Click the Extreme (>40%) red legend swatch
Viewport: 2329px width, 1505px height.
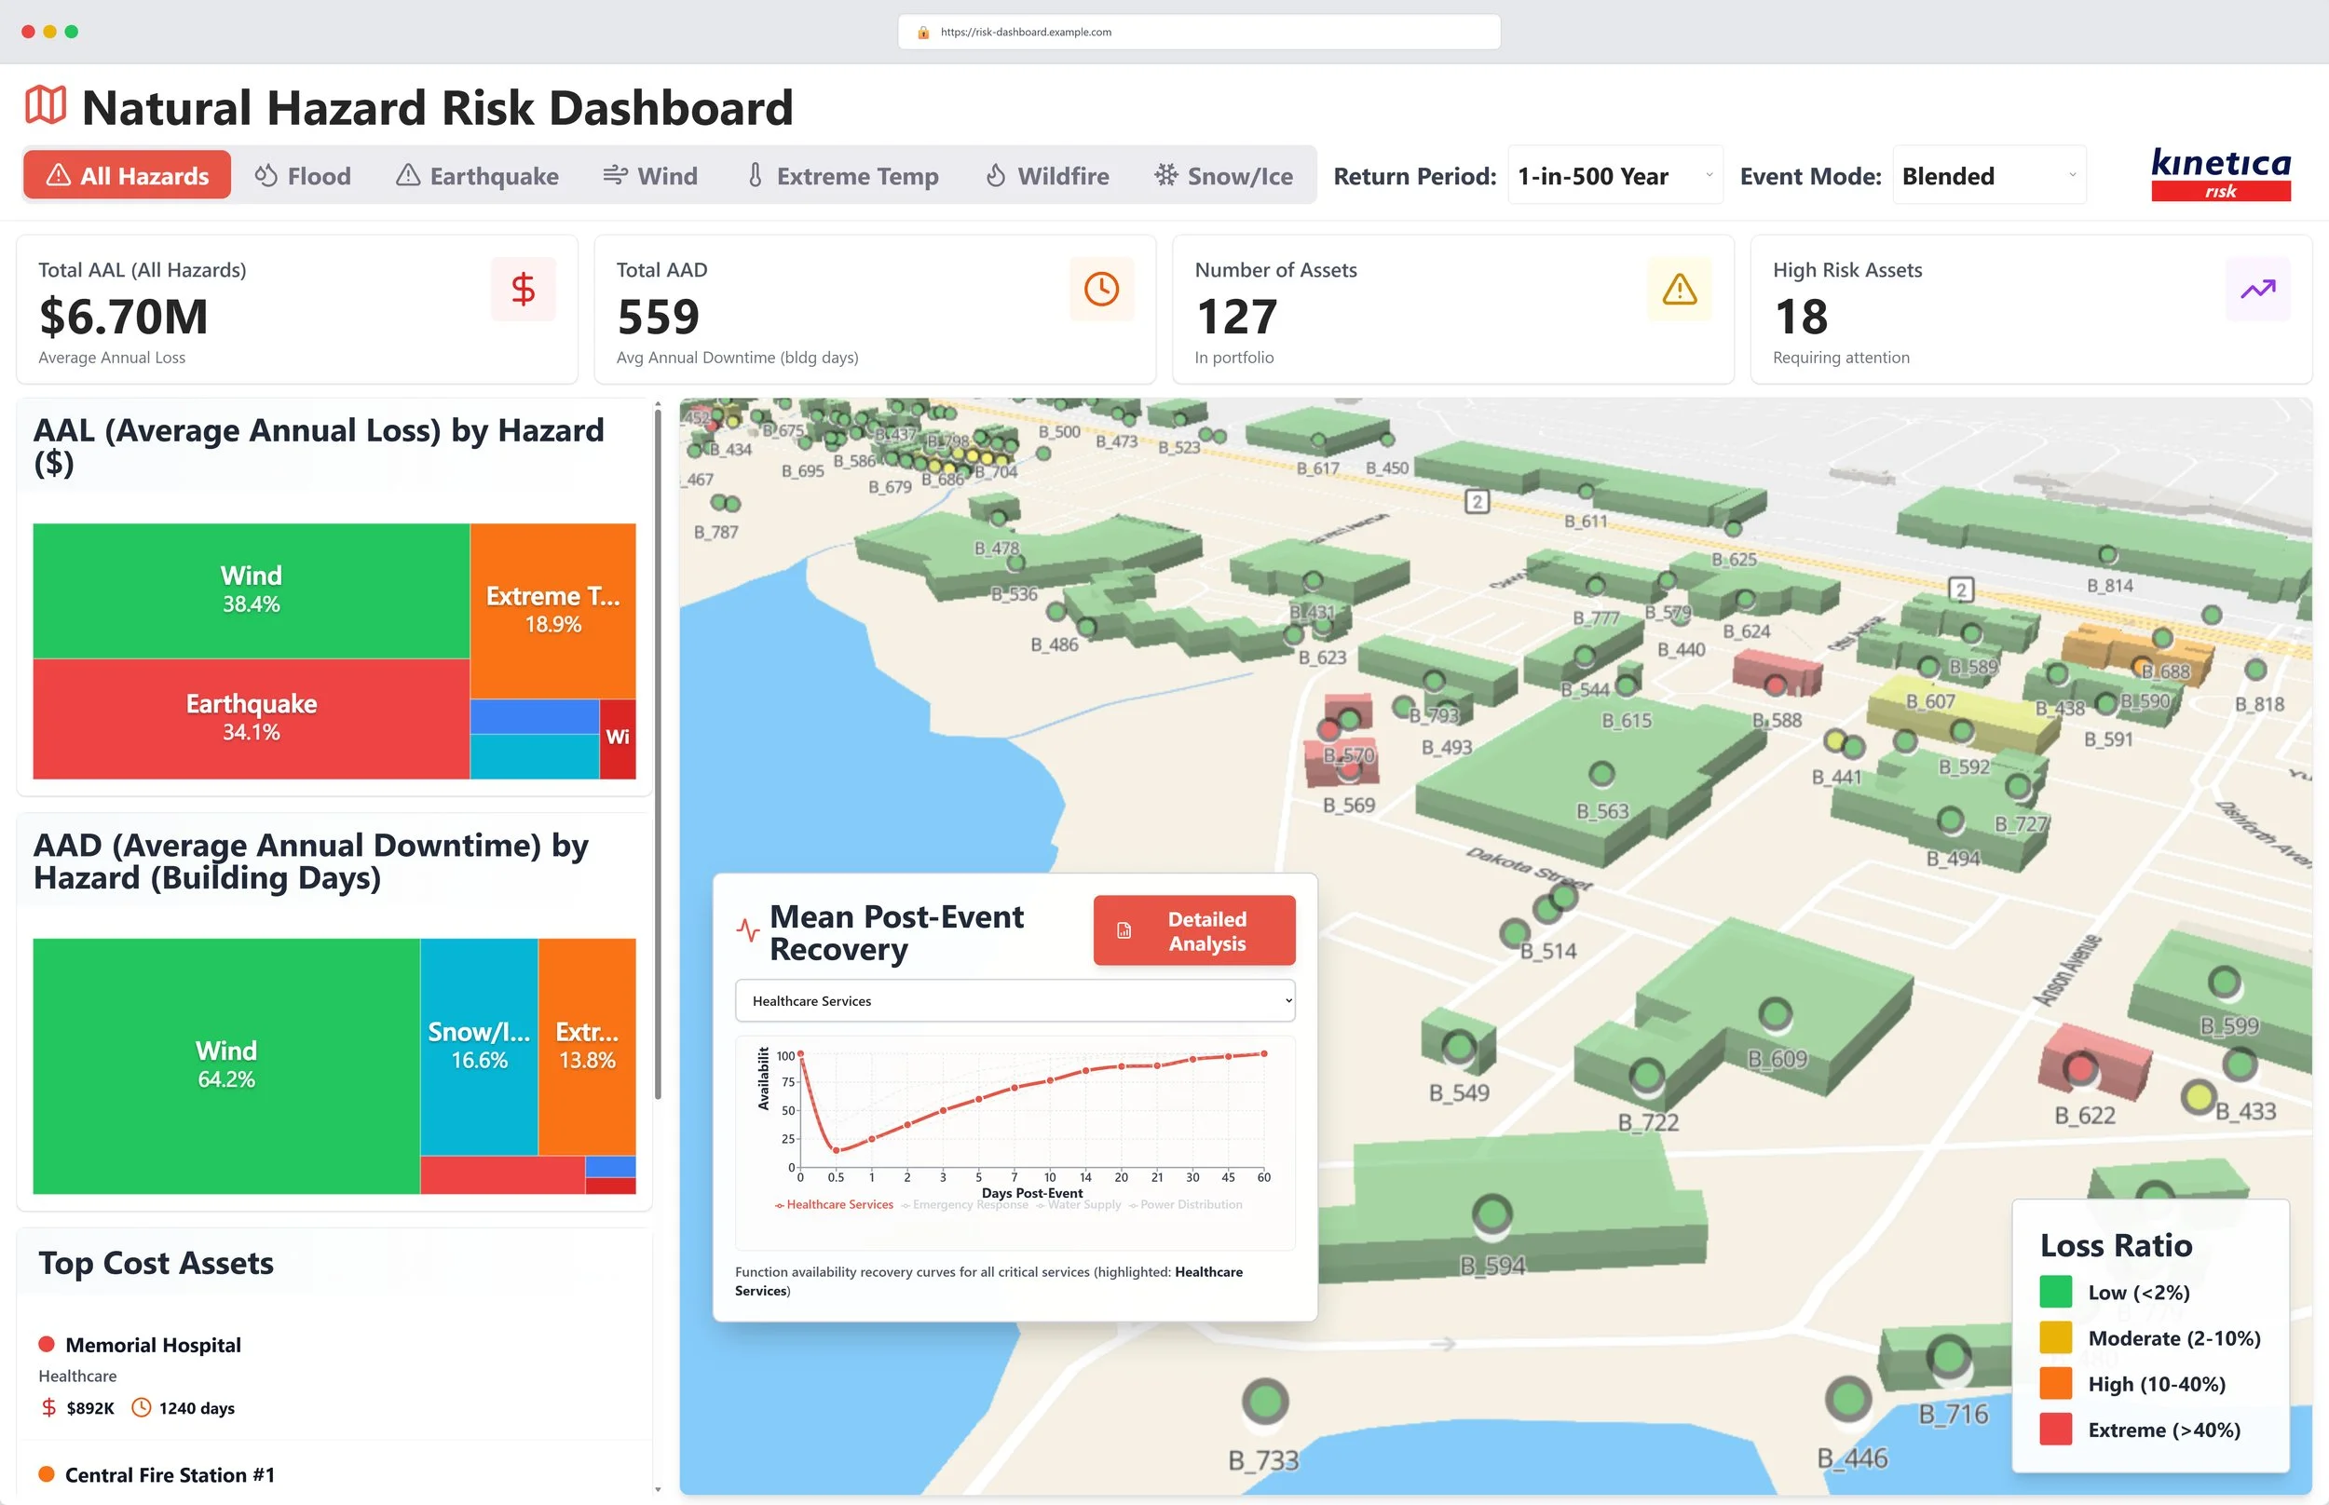[x=2055, y=1430]
